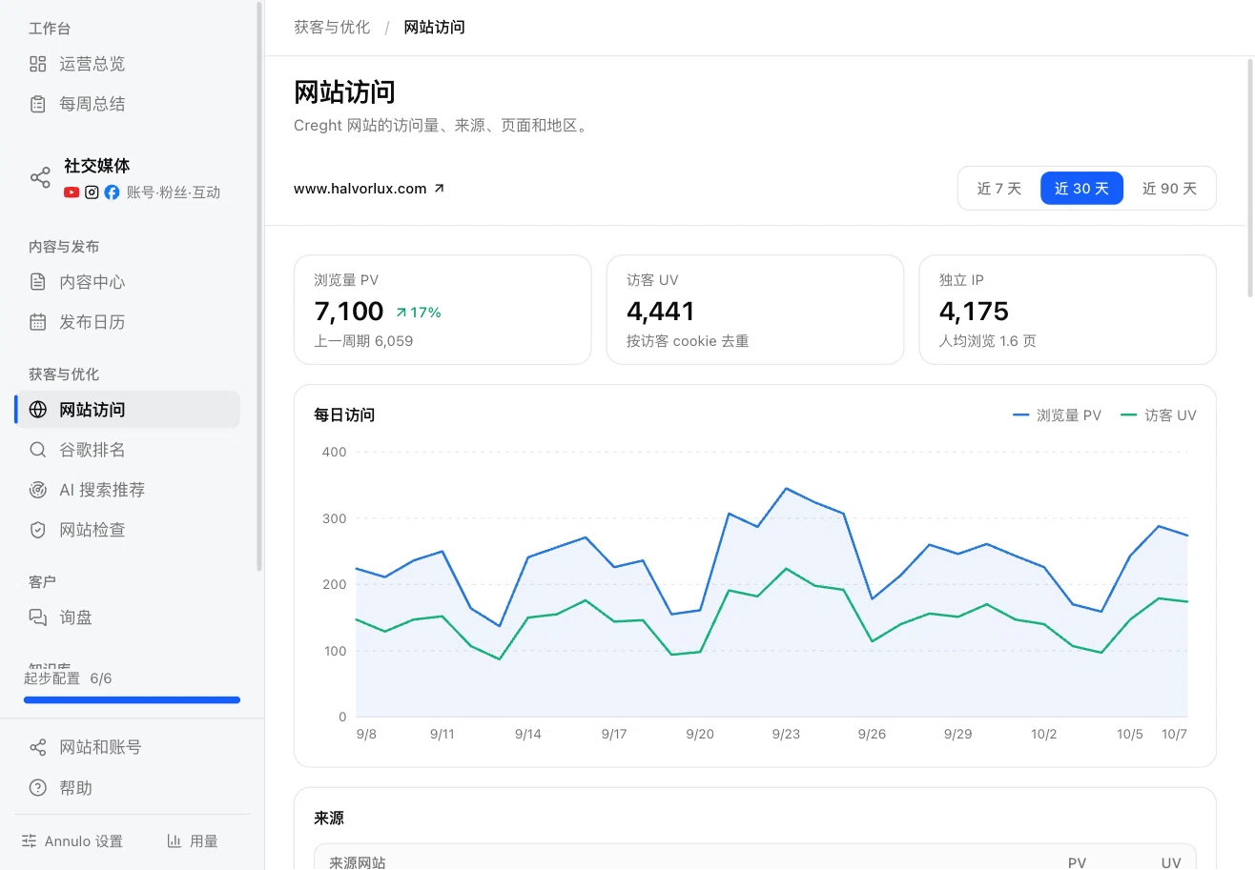Click the 网站检查 shield icon

[x=38, y=530]
